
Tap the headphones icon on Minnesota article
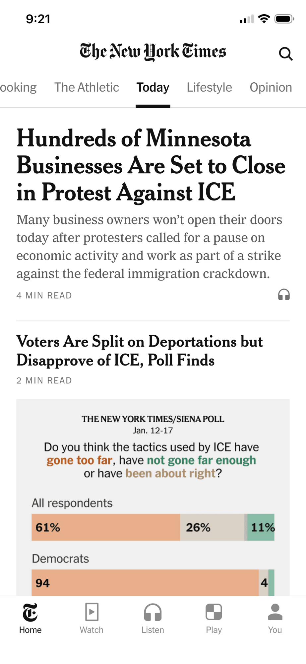click(x=284, y=295)
